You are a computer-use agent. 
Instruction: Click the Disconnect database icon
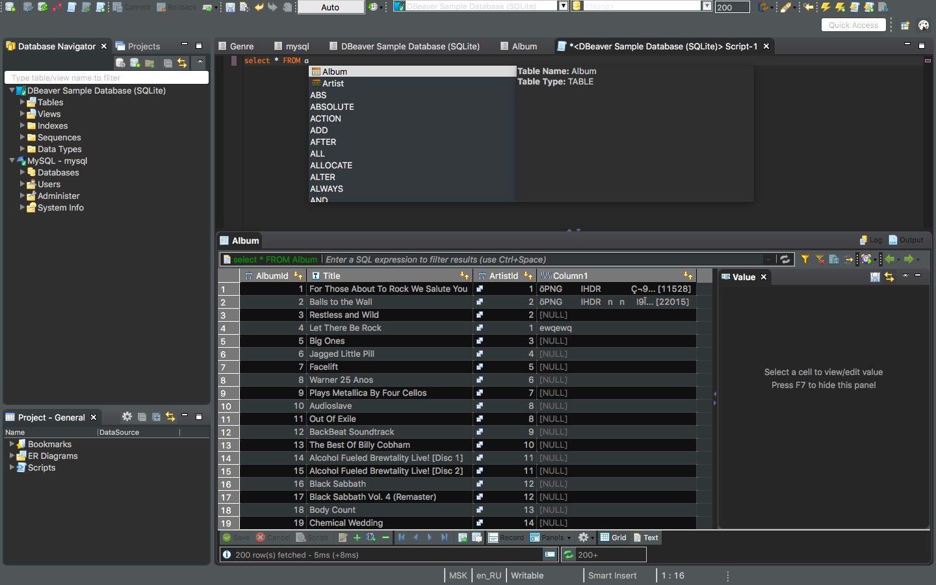point(57,7)
